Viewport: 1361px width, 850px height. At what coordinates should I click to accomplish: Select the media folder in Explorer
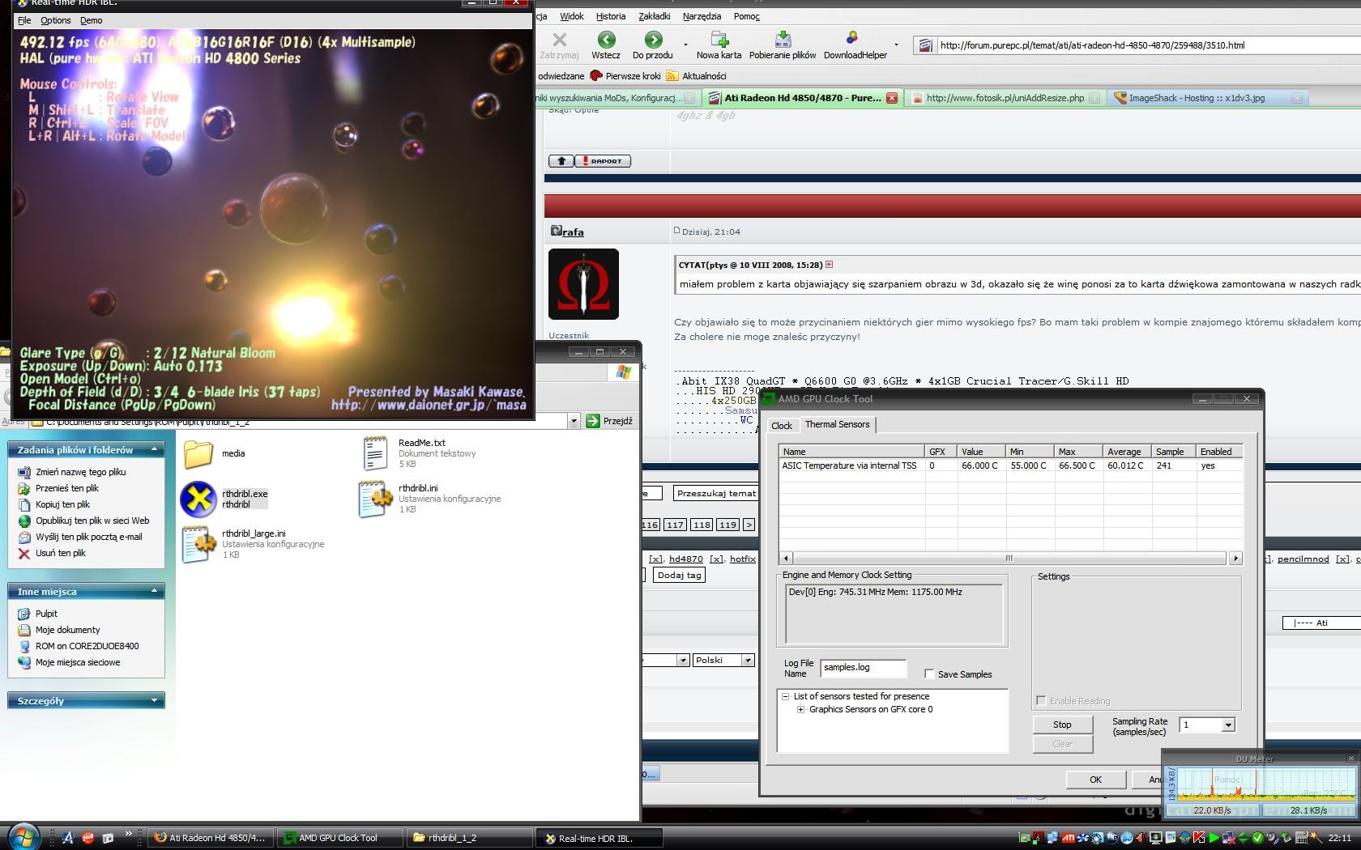(x=198, y=454)
